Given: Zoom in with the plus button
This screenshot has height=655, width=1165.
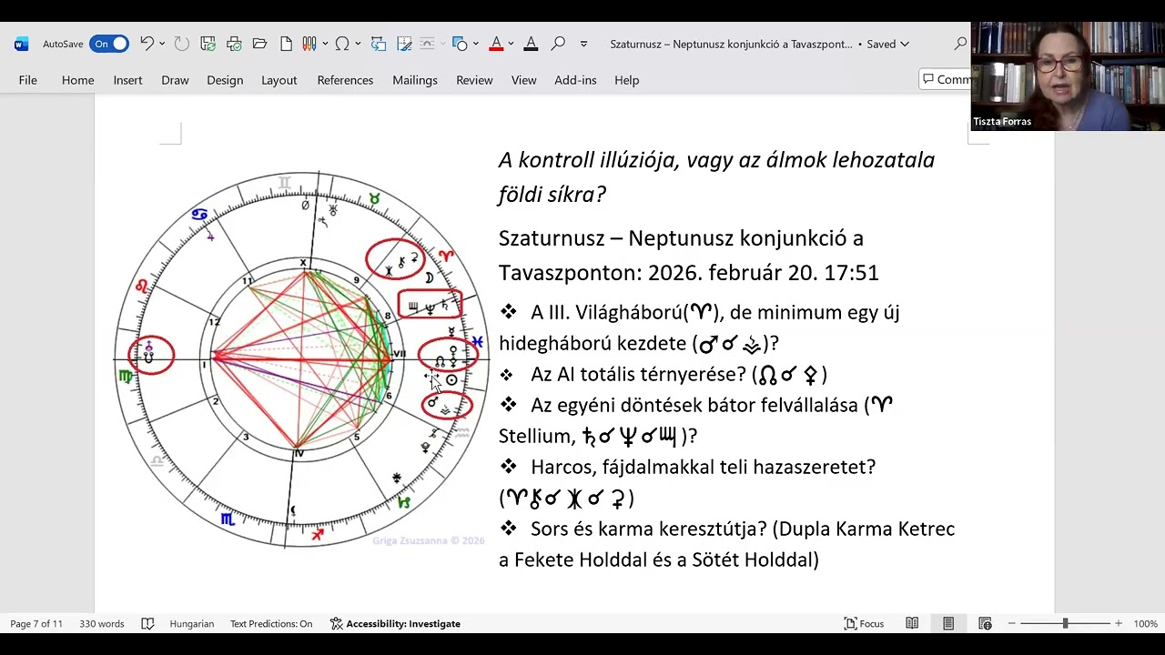Looking at the screenshot, I should tap(1119, 624).
